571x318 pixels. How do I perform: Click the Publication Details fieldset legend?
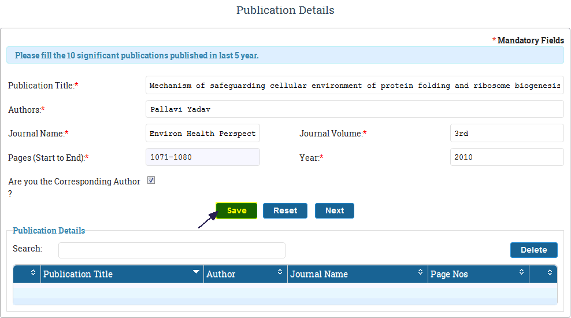tap(49, 231)
